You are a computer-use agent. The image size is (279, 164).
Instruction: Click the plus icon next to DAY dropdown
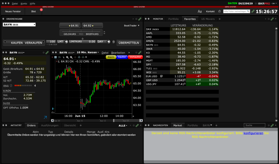[x=113, y=42]
